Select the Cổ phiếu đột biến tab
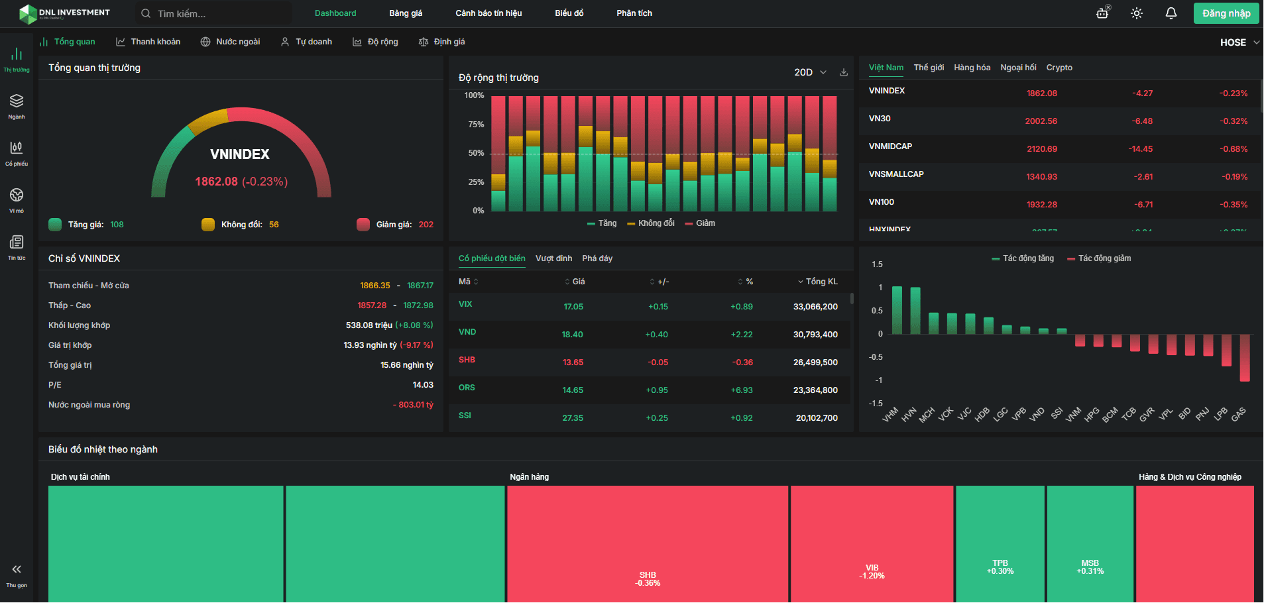 [x=492, y=258]
